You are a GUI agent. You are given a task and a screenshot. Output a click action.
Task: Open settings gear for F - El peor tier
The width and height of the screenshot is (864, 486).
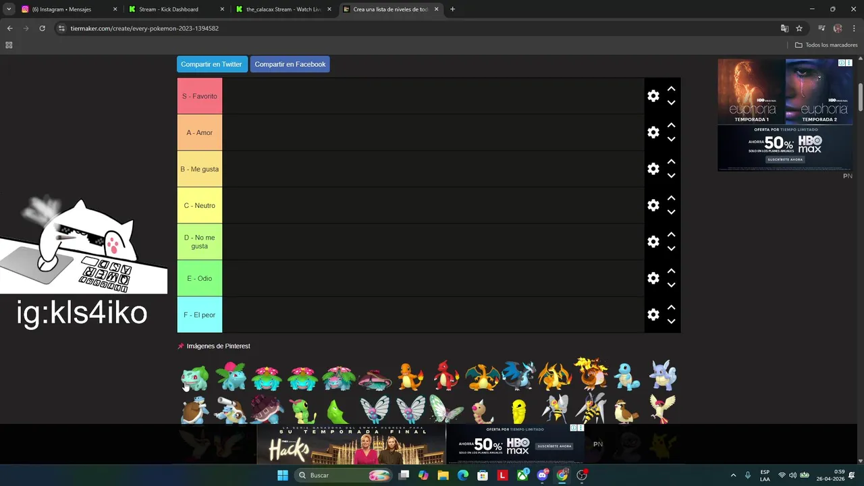[x=653, y=315]
